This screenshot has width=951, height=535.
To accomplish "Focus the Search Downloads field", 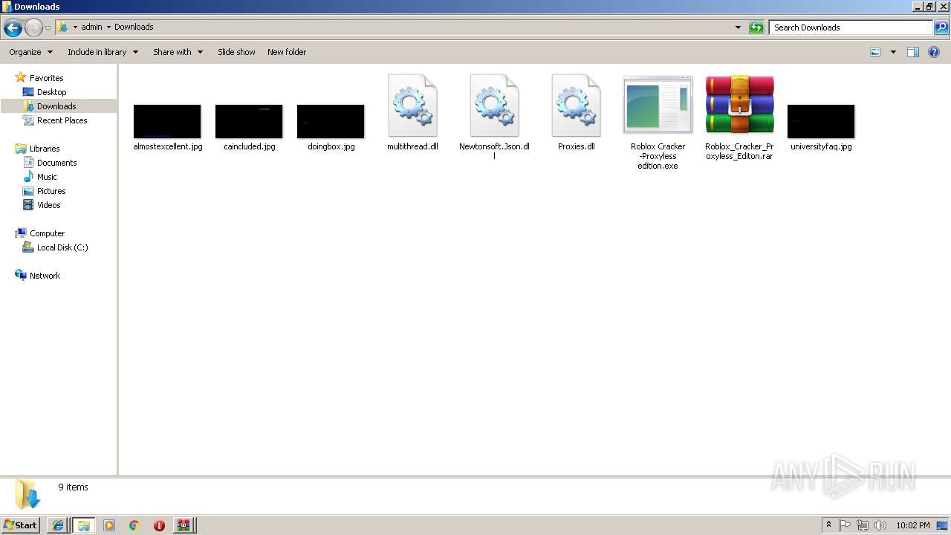I will [851, 27].
